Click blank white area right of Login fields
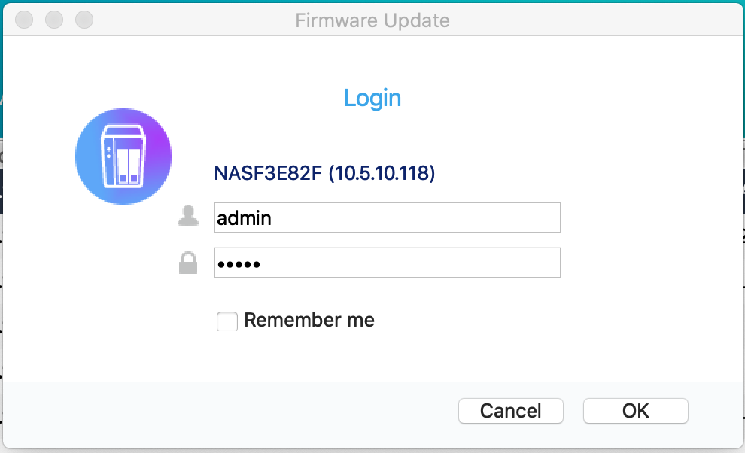Image resolution: width=745 pixels, height=453 pixels. (x=651, y=238)
